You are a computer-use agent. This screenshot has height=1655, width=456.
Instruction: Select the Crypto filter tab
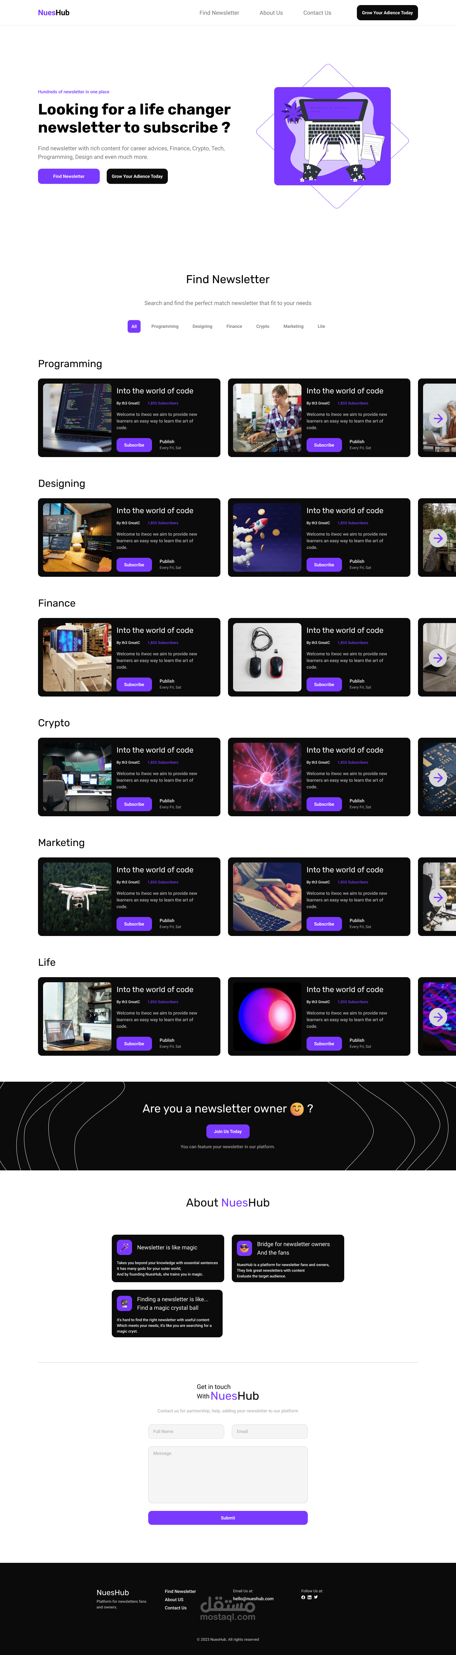tap(263, 326)
